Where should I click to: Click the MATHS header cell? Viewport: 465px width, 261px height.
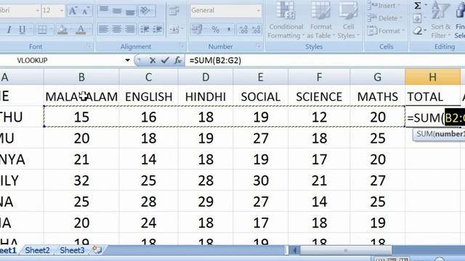click(378, 96)
